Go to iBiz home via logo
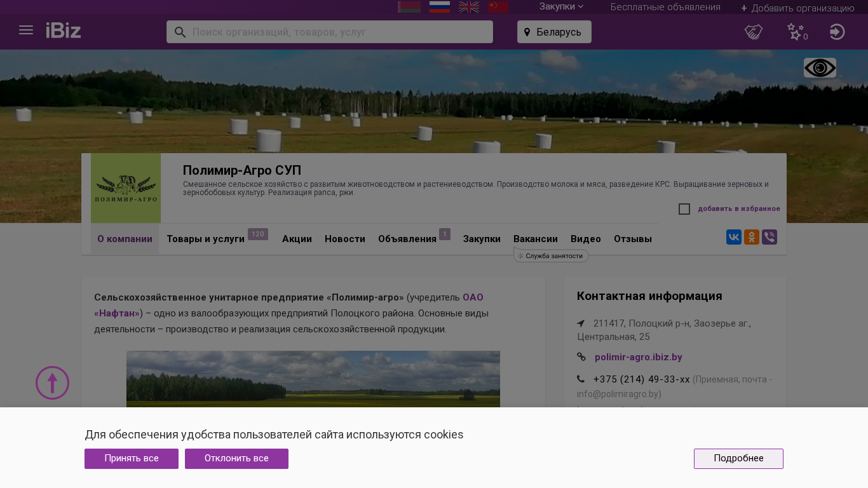This screenshot has width=868, height=488. click(x=64, y=30)
